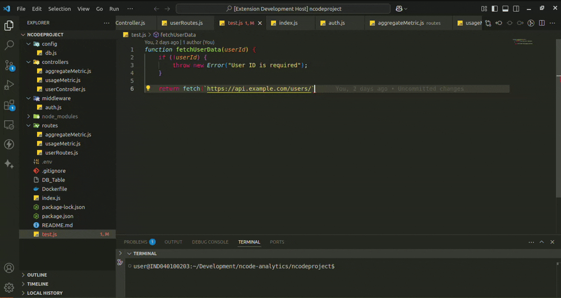Go to next change icon
This screenshot has width=561, height=298.
[x=520, y=23]
